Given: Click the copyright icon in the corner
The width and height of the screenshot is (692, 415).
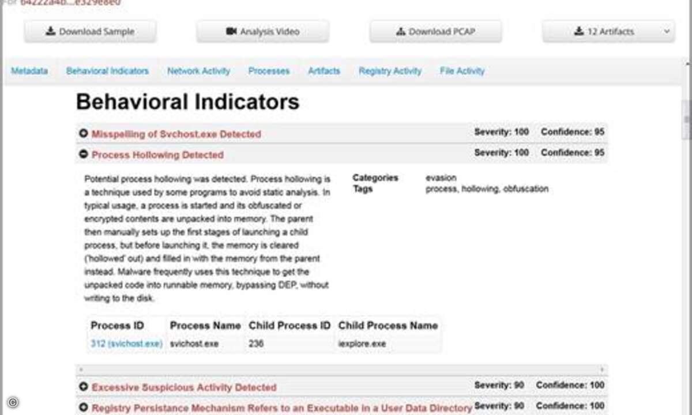Looking at the screenshot, I should [x=13, y=402].
